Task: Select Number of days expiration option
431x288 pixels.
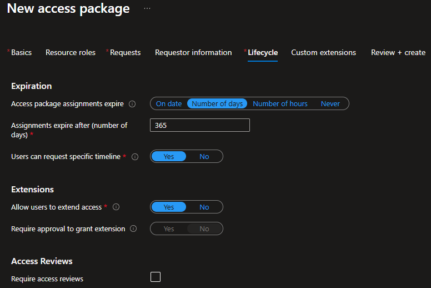Action: click(x=217, y=104)
